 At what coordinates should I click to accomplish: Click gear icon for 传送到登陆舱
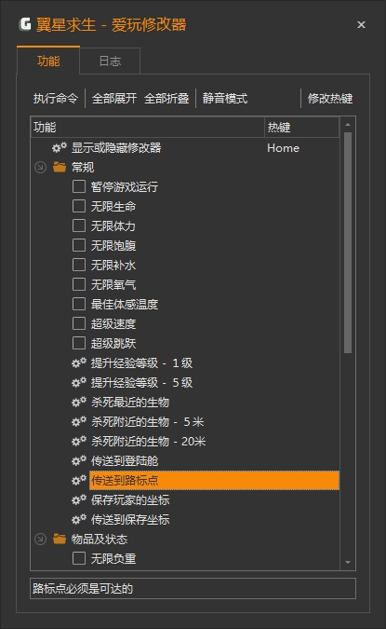79,461
